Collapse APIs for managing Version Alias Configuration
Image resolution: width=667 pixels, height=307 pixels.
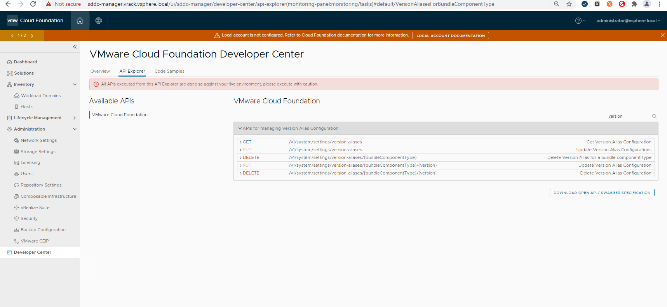[x=240, y=128]
